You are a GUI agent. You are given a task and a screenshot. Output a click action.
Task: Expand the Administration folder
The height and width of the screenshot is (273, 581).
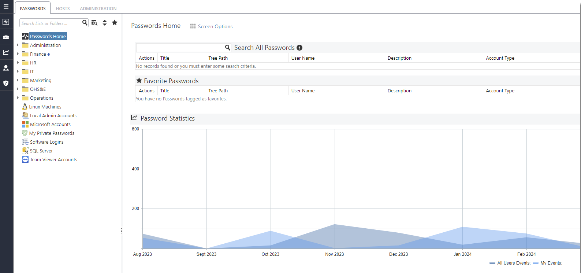click(18, 45)
